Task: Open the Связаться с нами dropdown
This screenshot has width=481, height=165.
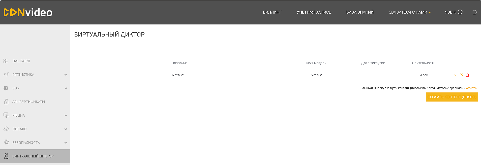Action: pyautogui.click(x=410, y=12)
